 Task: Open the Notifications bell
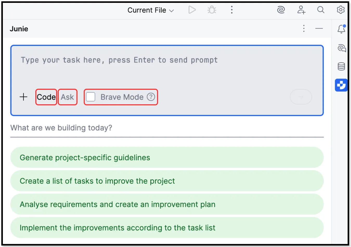341,29
